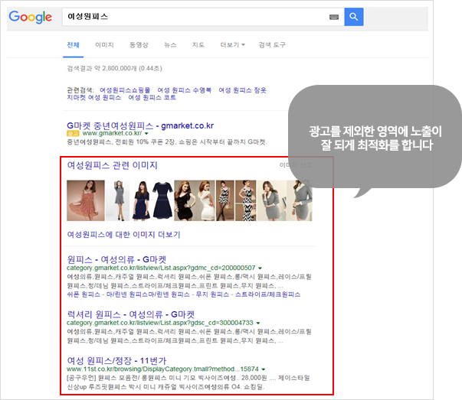Click ad URL text www.gmarket.co.kr/
The image size is (462, 400).
click(x=112, y=133)
